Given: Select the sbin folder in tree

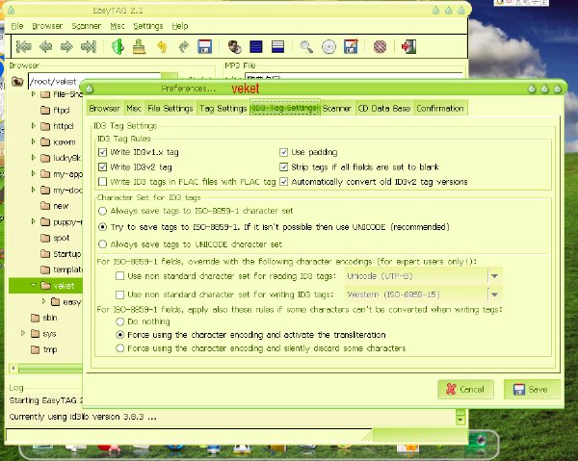Looking at the screenshot, I should 50,318.
